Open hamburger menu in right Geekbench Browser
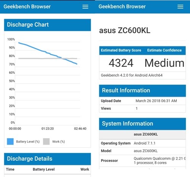The width and height of the screenshot is (190, 177). click(x=180, y=7)
